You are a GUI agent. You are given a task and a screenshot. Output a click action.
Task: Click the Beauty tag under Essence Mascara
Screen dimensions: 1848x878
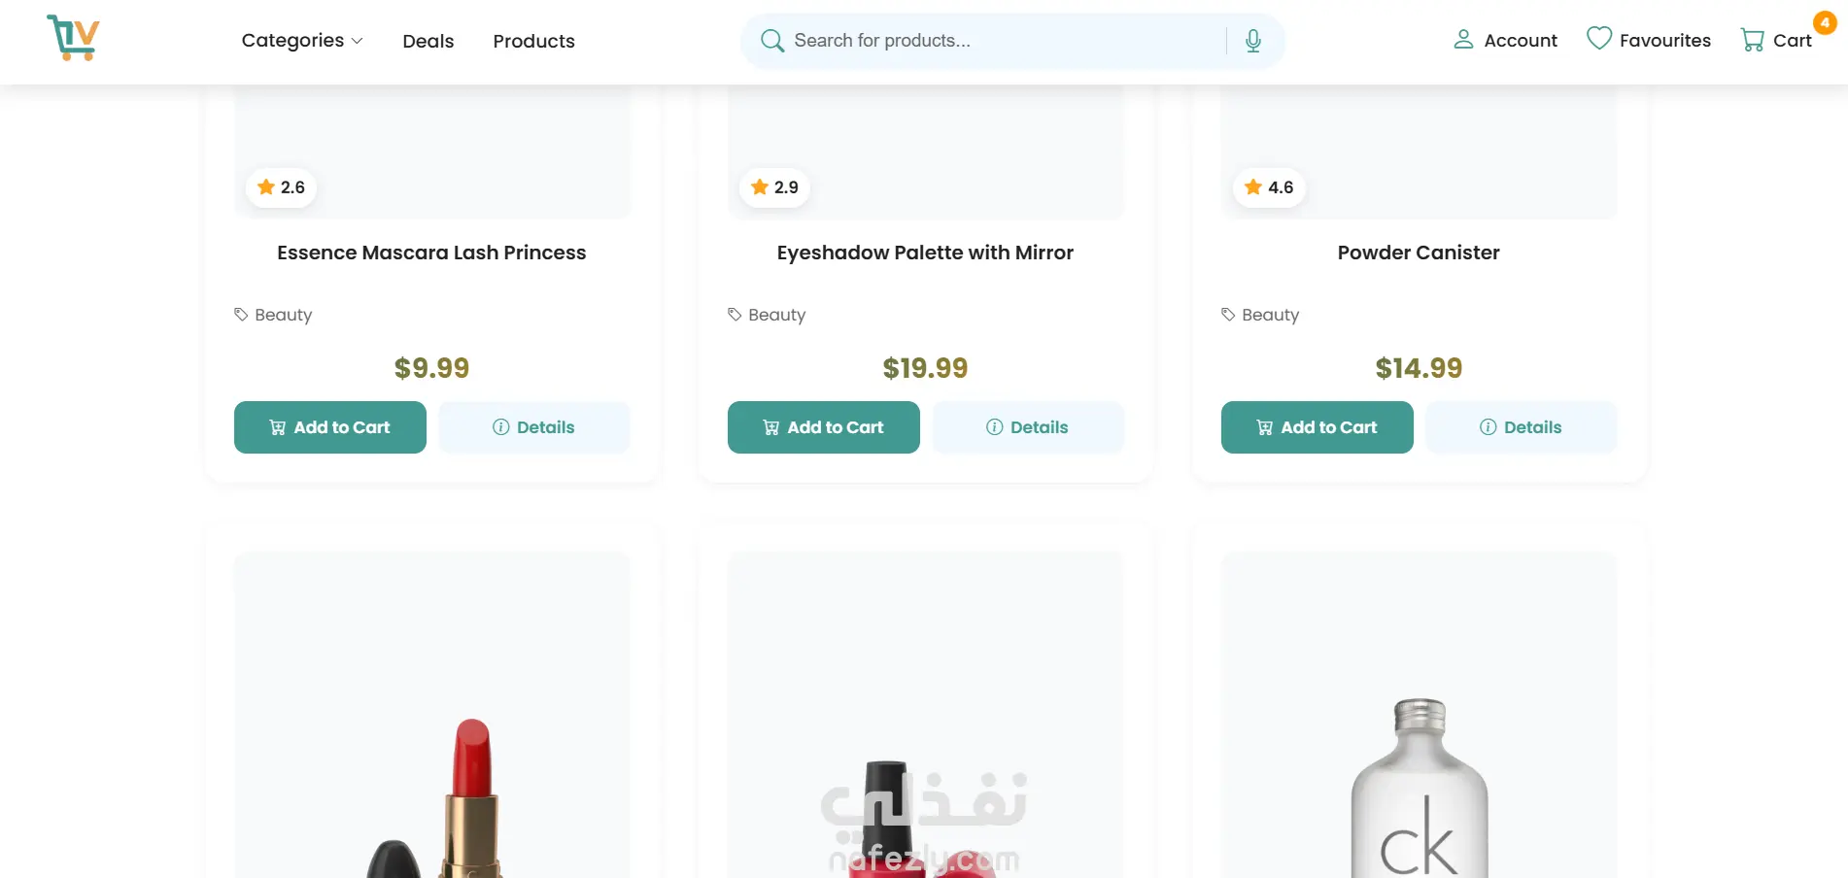tap(283, 315)
